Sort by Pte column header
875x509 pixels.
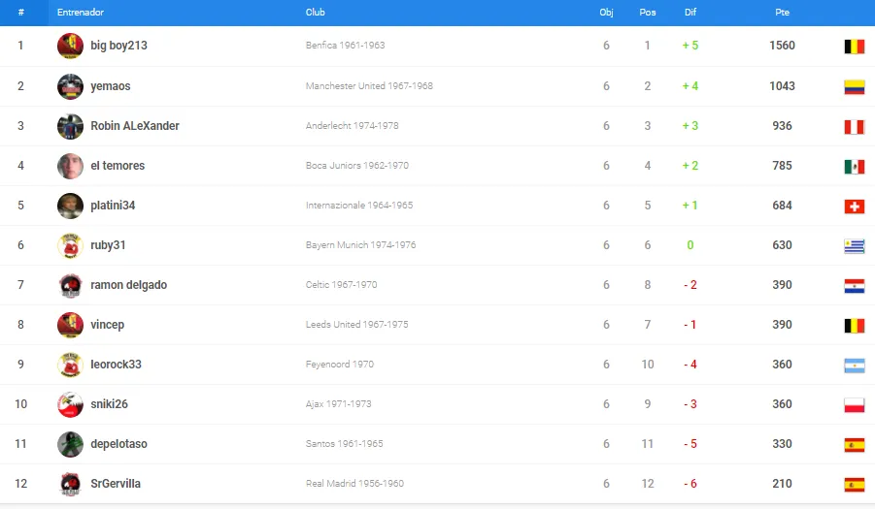782,13
